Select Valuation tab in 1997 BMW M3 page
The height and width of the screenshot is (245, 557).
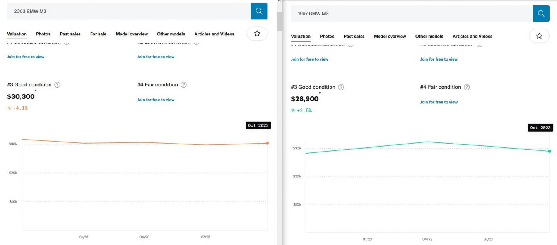[301, 36]
